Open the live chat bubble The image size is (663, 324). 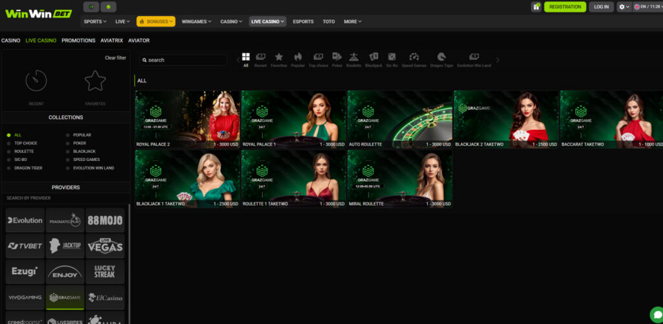click(657, 315)
